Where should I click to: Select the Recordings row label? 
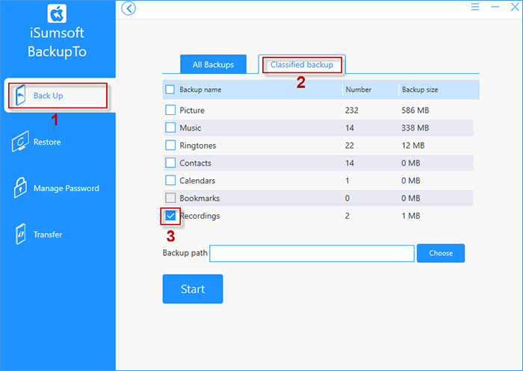click(x=199, y=216)
